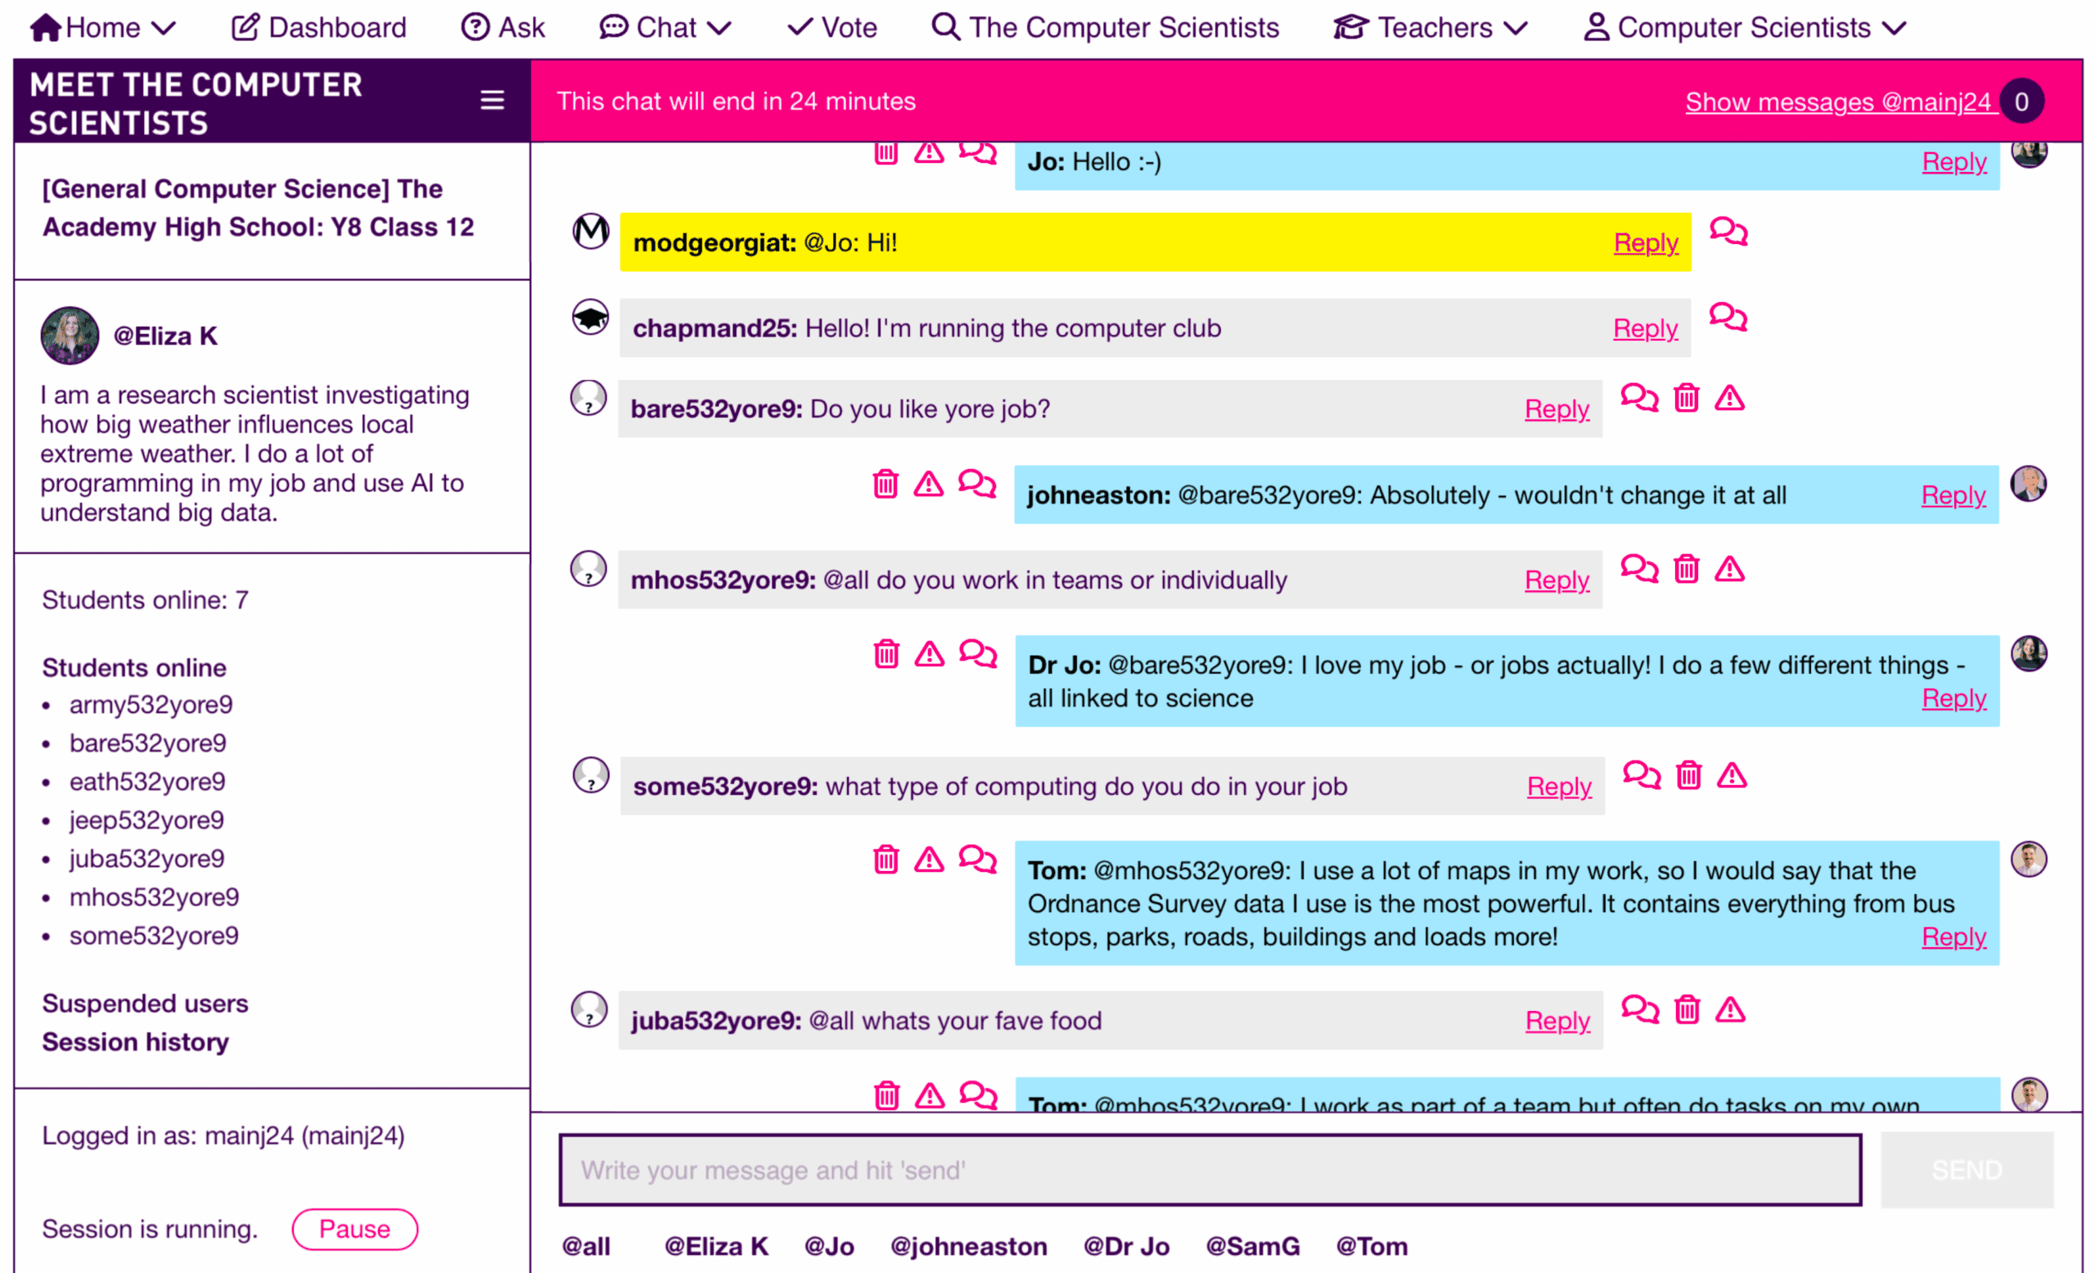Open the Session history section

point(136,1041)
